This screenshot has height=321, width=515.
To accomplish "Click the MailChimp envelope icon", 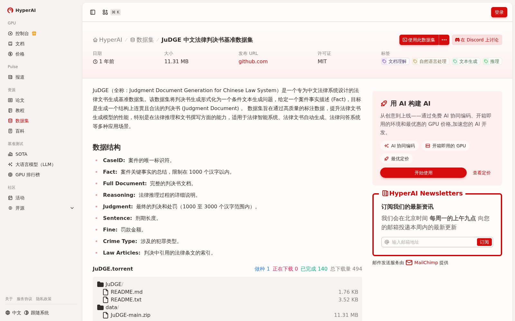I will point(409,263).
